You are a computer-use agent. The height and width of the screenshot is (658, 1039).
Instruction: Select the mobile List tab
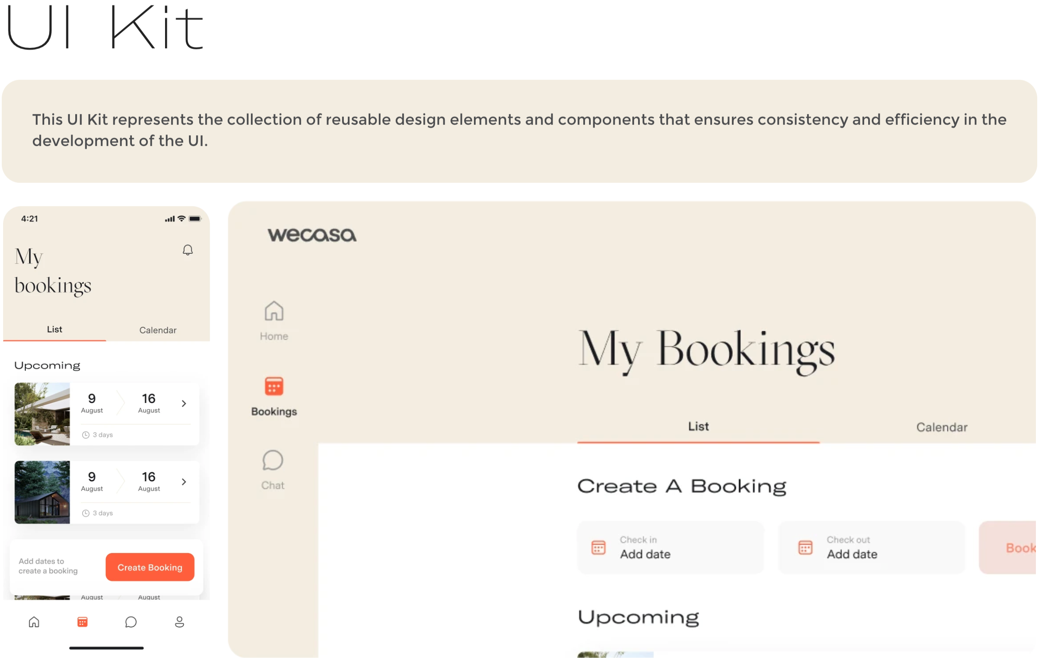tap(54, 329)
